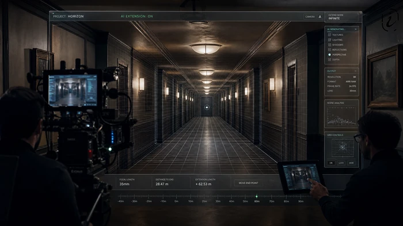Select the Perspective radio option
This screenshot has height=226, width=403.
(x=329, y=55)
